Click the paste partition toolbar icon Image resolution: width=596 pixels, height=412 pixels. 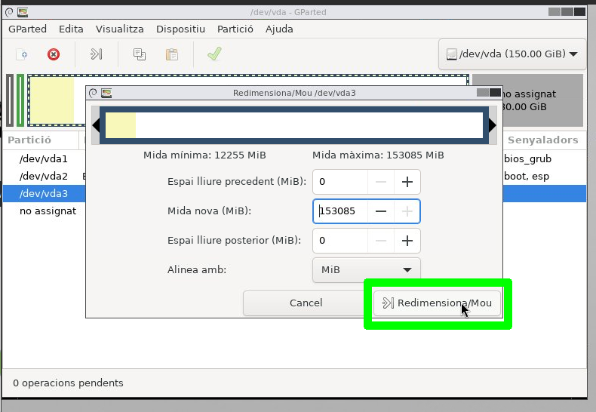coord(172,54)
